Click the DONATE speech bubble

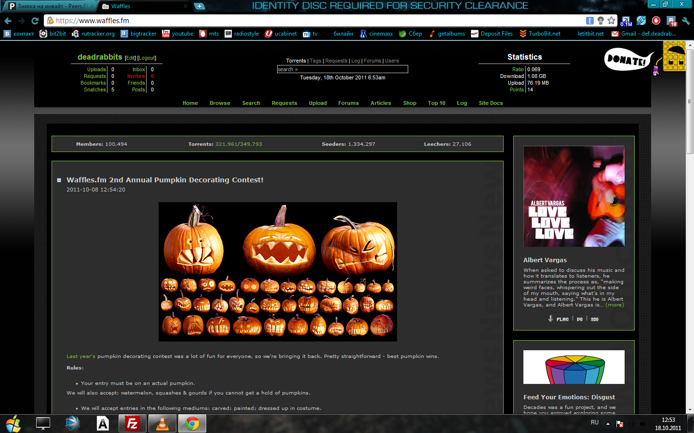[x=627, y=60]
